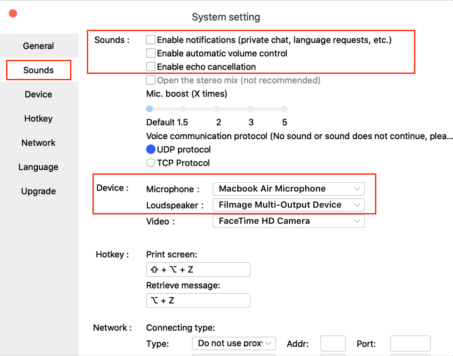The width and height of the screenshot is (453, 356).
Task: Open the proxy Type dropdown
Action: tap(234, 343)
